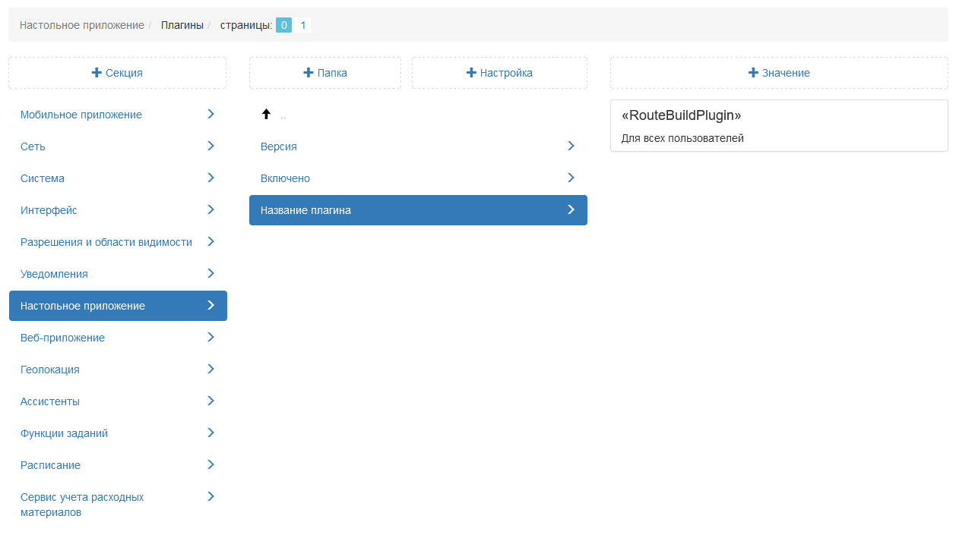
Task: Click the plus icon next to Папка
Action: (x=308, y=73)
